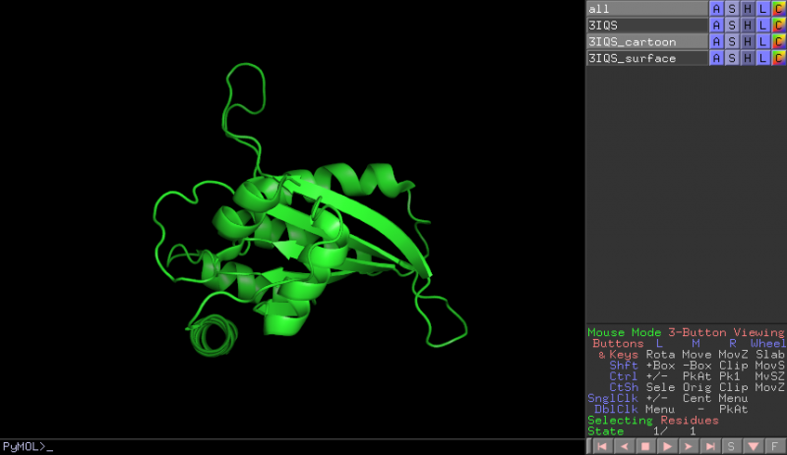Open the down-triangle menu in playback bar

coord(753,446)
